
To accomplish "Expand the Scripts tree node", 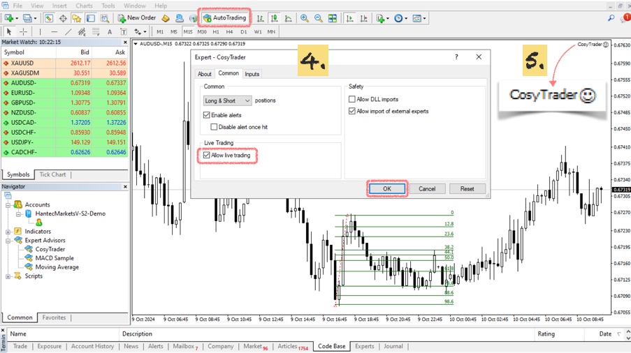I will tap(8, 276).
